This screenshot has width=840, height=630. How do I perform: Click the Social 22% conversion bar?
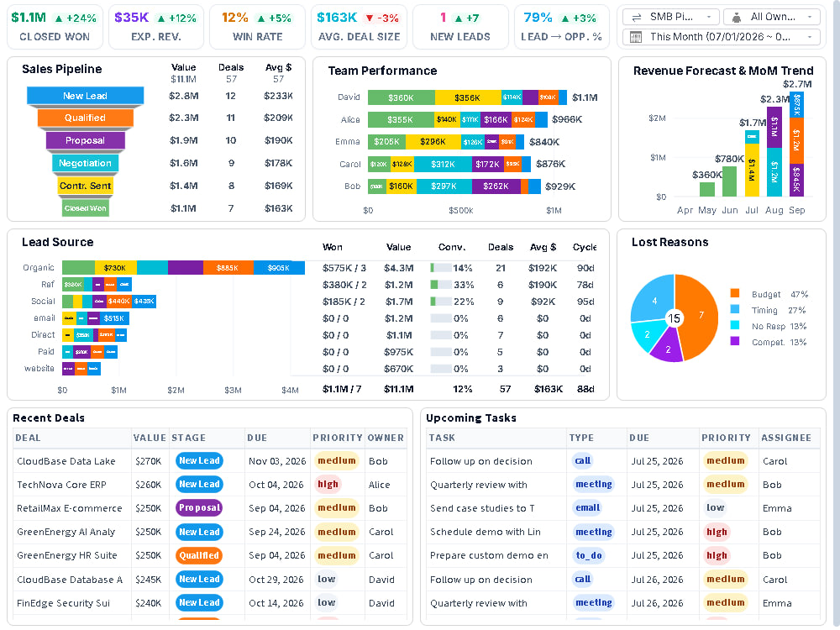click(441, 302)
